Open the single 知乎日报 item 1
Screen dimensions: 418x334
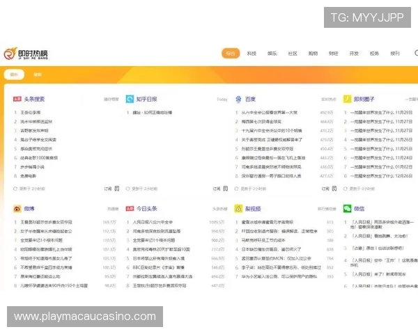[x=152, y=113]
